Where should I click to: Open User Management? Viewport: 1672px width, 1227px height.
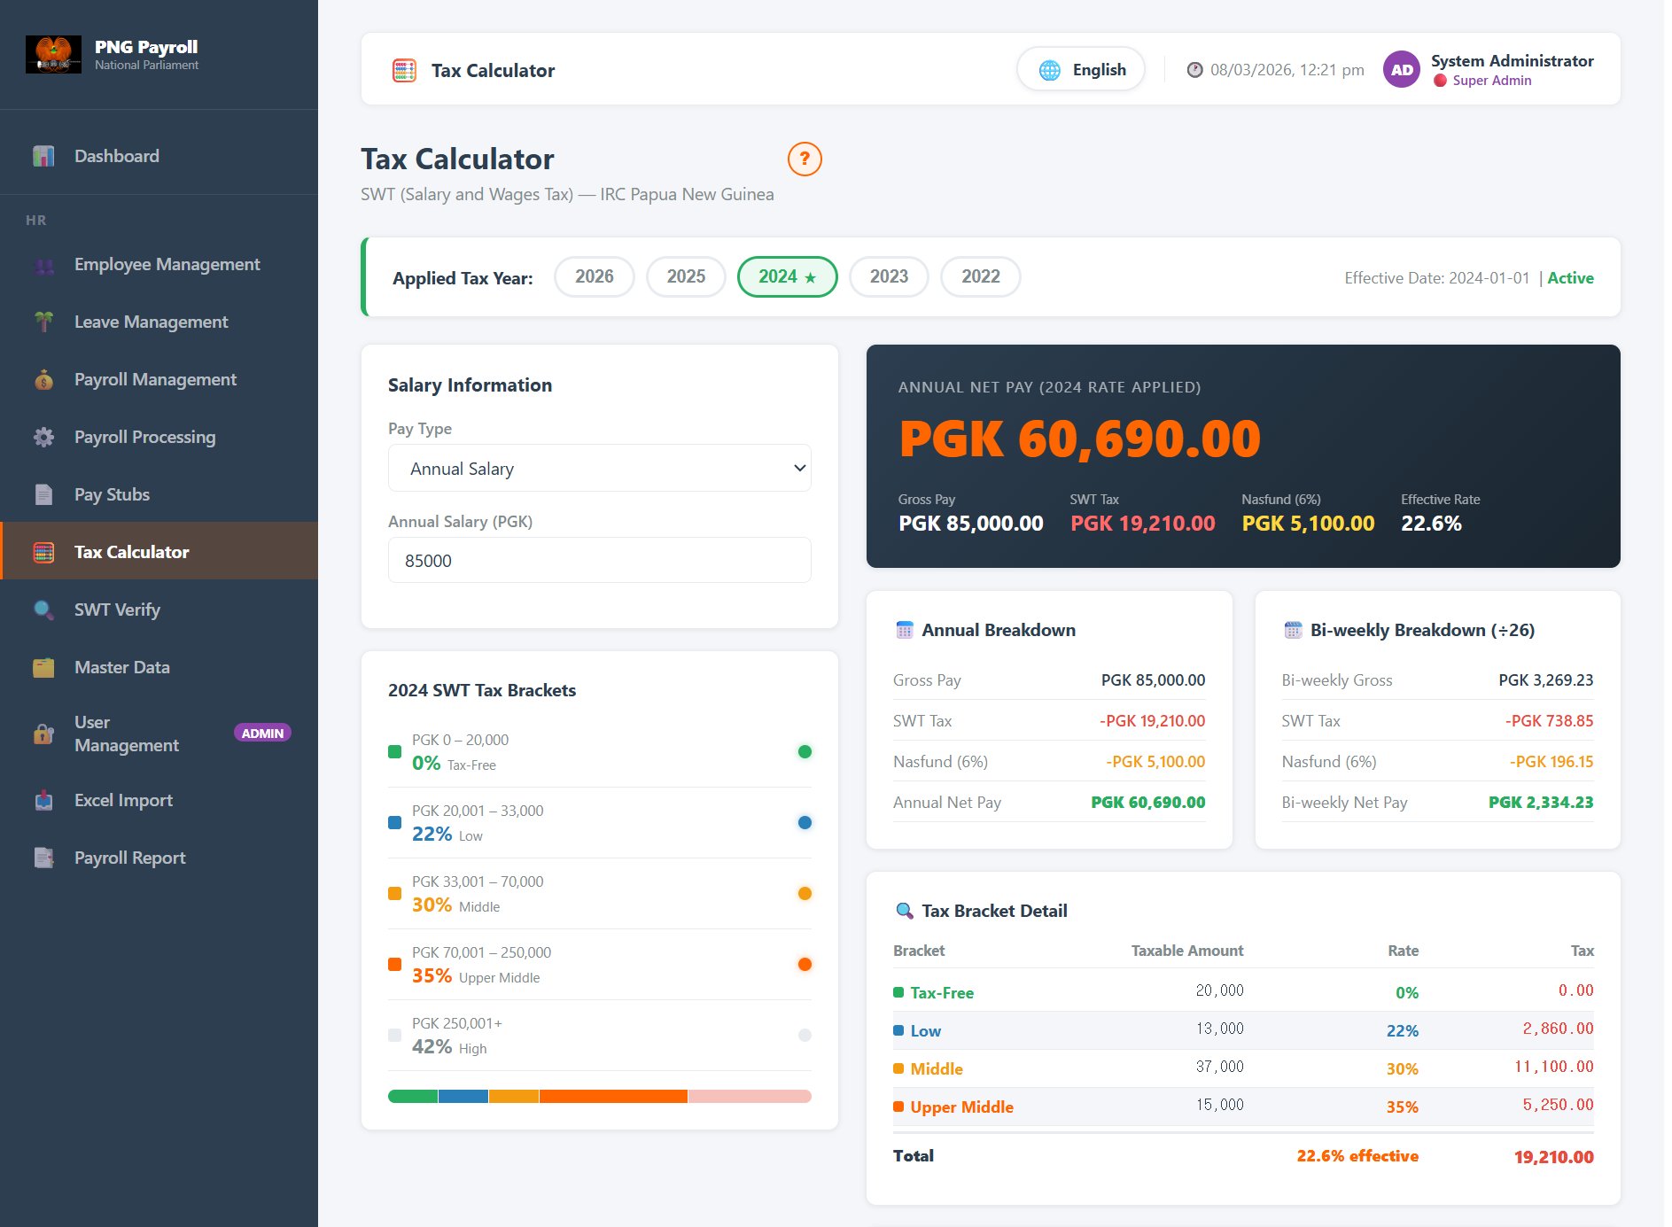pyautogui.click(x=159, y=734)
